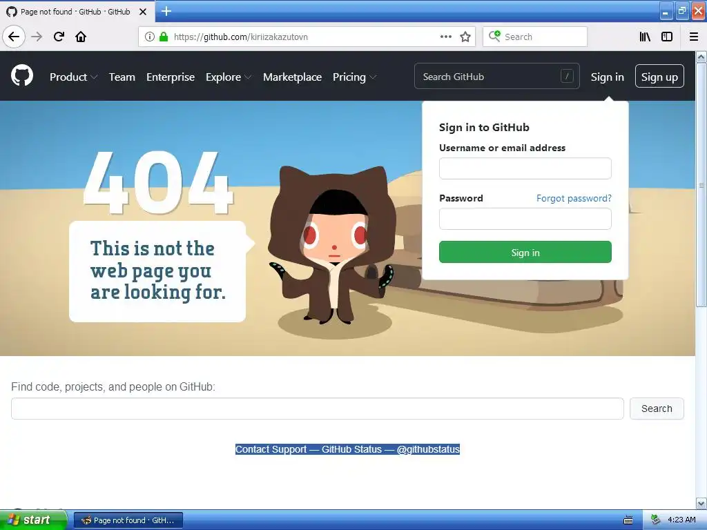The height and width of the screenshot is (530, 707).
Task: Open page actions three-dots menu
Action: tap(445, 37)
